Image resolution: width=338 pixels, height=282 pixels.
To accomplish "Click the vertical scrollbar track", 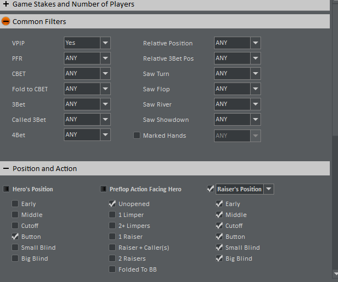I will (x=334, y=208).
